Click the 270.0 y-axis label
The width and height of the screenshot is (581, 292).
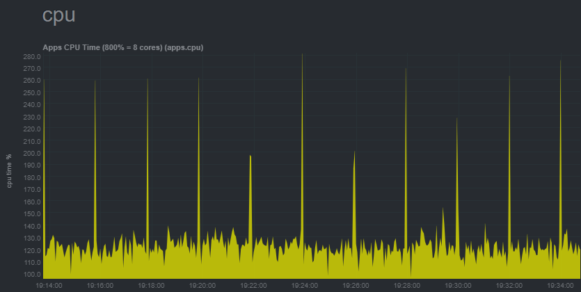click(31, 68)
